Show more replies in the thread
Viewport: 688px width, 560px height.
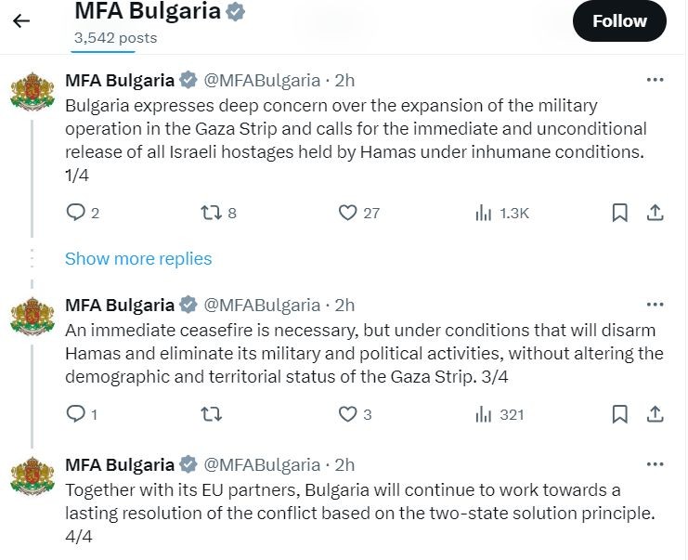click(138, 259)
